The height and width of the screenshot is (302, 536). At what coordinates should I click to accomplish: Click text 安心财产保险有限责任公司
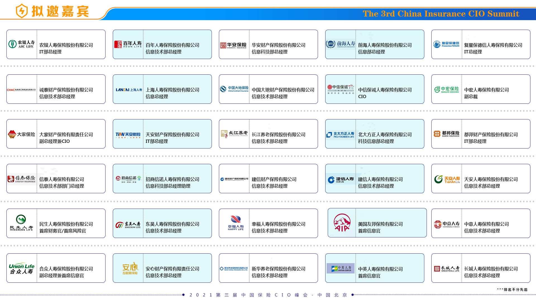point(173,269)
